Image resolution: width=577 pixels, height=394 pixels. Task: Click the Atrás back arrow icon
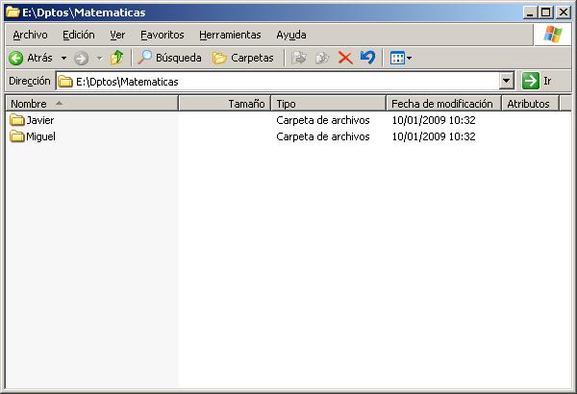pos(16,58)
